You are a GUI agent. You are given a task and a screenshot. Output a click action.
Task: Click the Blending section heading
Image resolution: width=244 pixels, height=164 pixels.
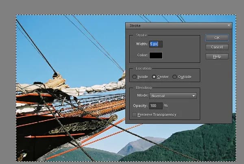pyautogui.click(x=144, y=88)
